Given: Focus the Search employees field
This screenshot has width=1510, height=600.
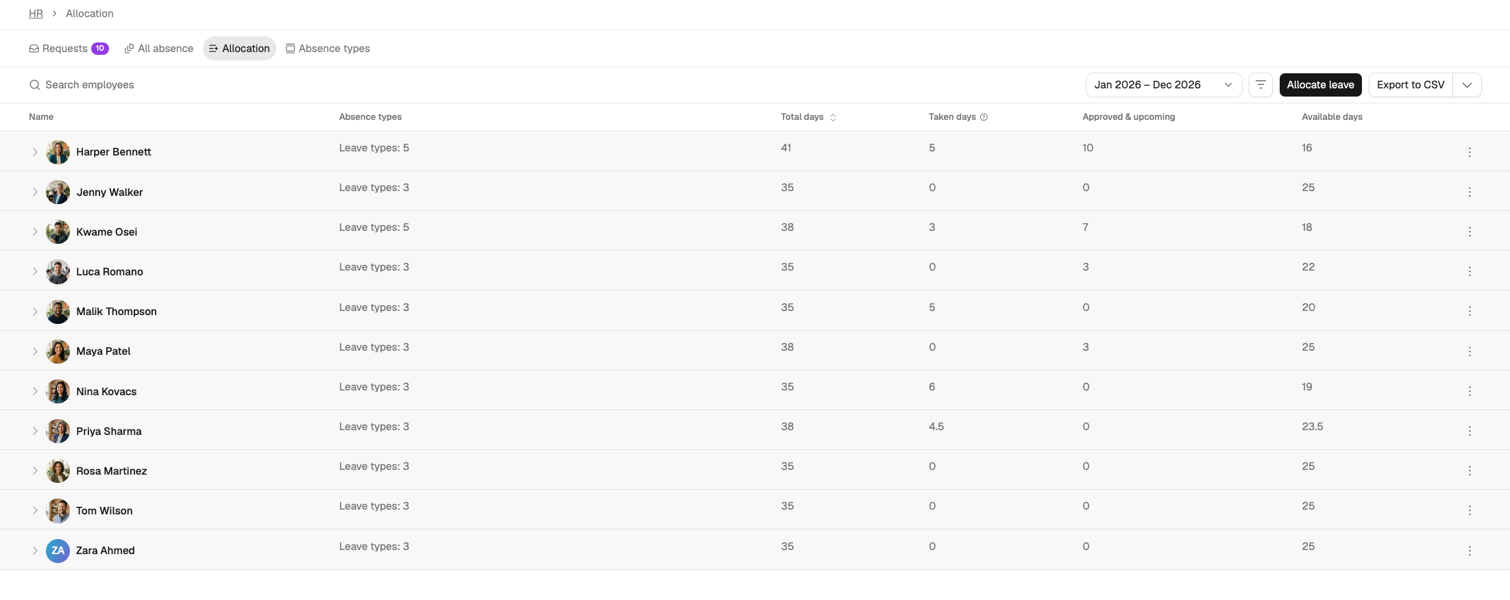Looking at the screenshot, I should coord(90,85).
